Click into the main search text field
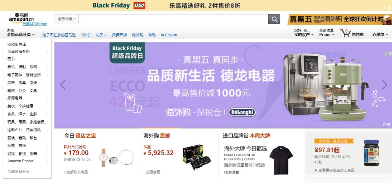Screen dimensions: 392x183 click(173, 19)
